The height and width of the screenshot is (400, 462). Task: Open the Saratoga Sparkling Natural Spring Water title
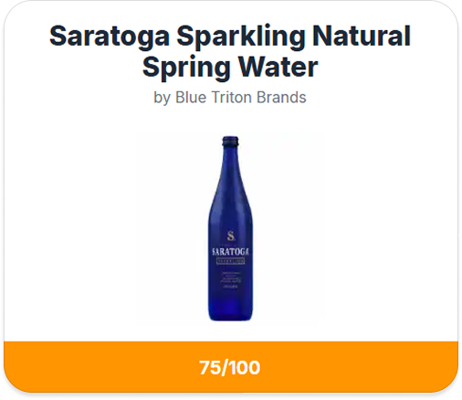click(x=230, y=51)
